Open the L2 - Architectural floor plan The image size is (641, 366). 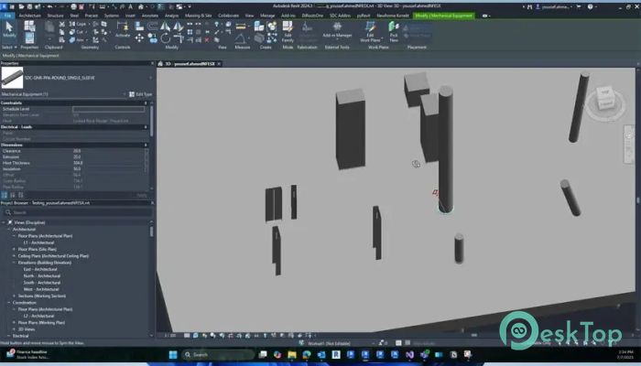click(38, 316)
